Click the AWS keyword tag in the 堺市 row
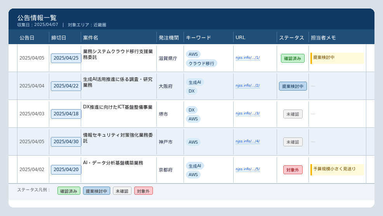The height and width of the screenshot is (216, 383). click(193, 119)
